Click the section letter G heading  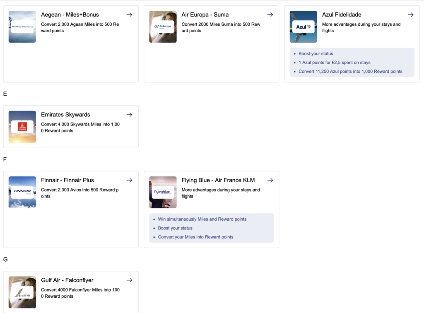[x=5, y=260]
